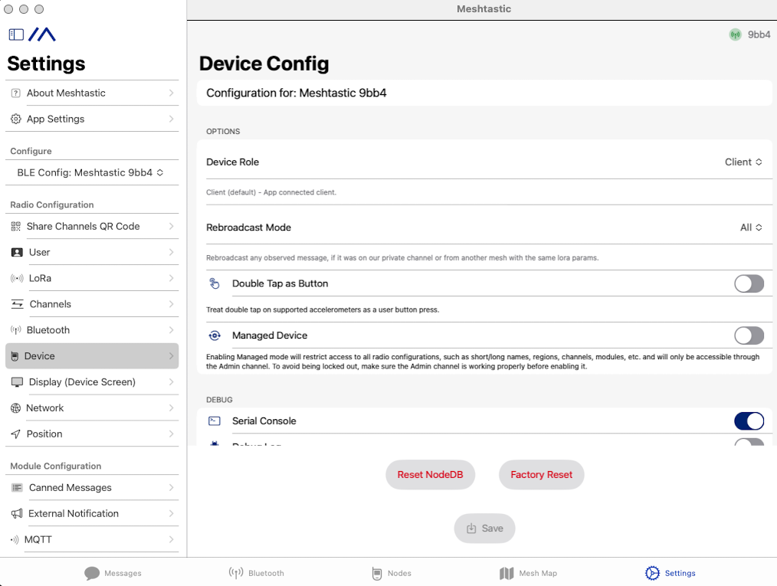Screen dimensions: 777x586
Task: Click the Channels arrows icon
Action: point(18,304)
